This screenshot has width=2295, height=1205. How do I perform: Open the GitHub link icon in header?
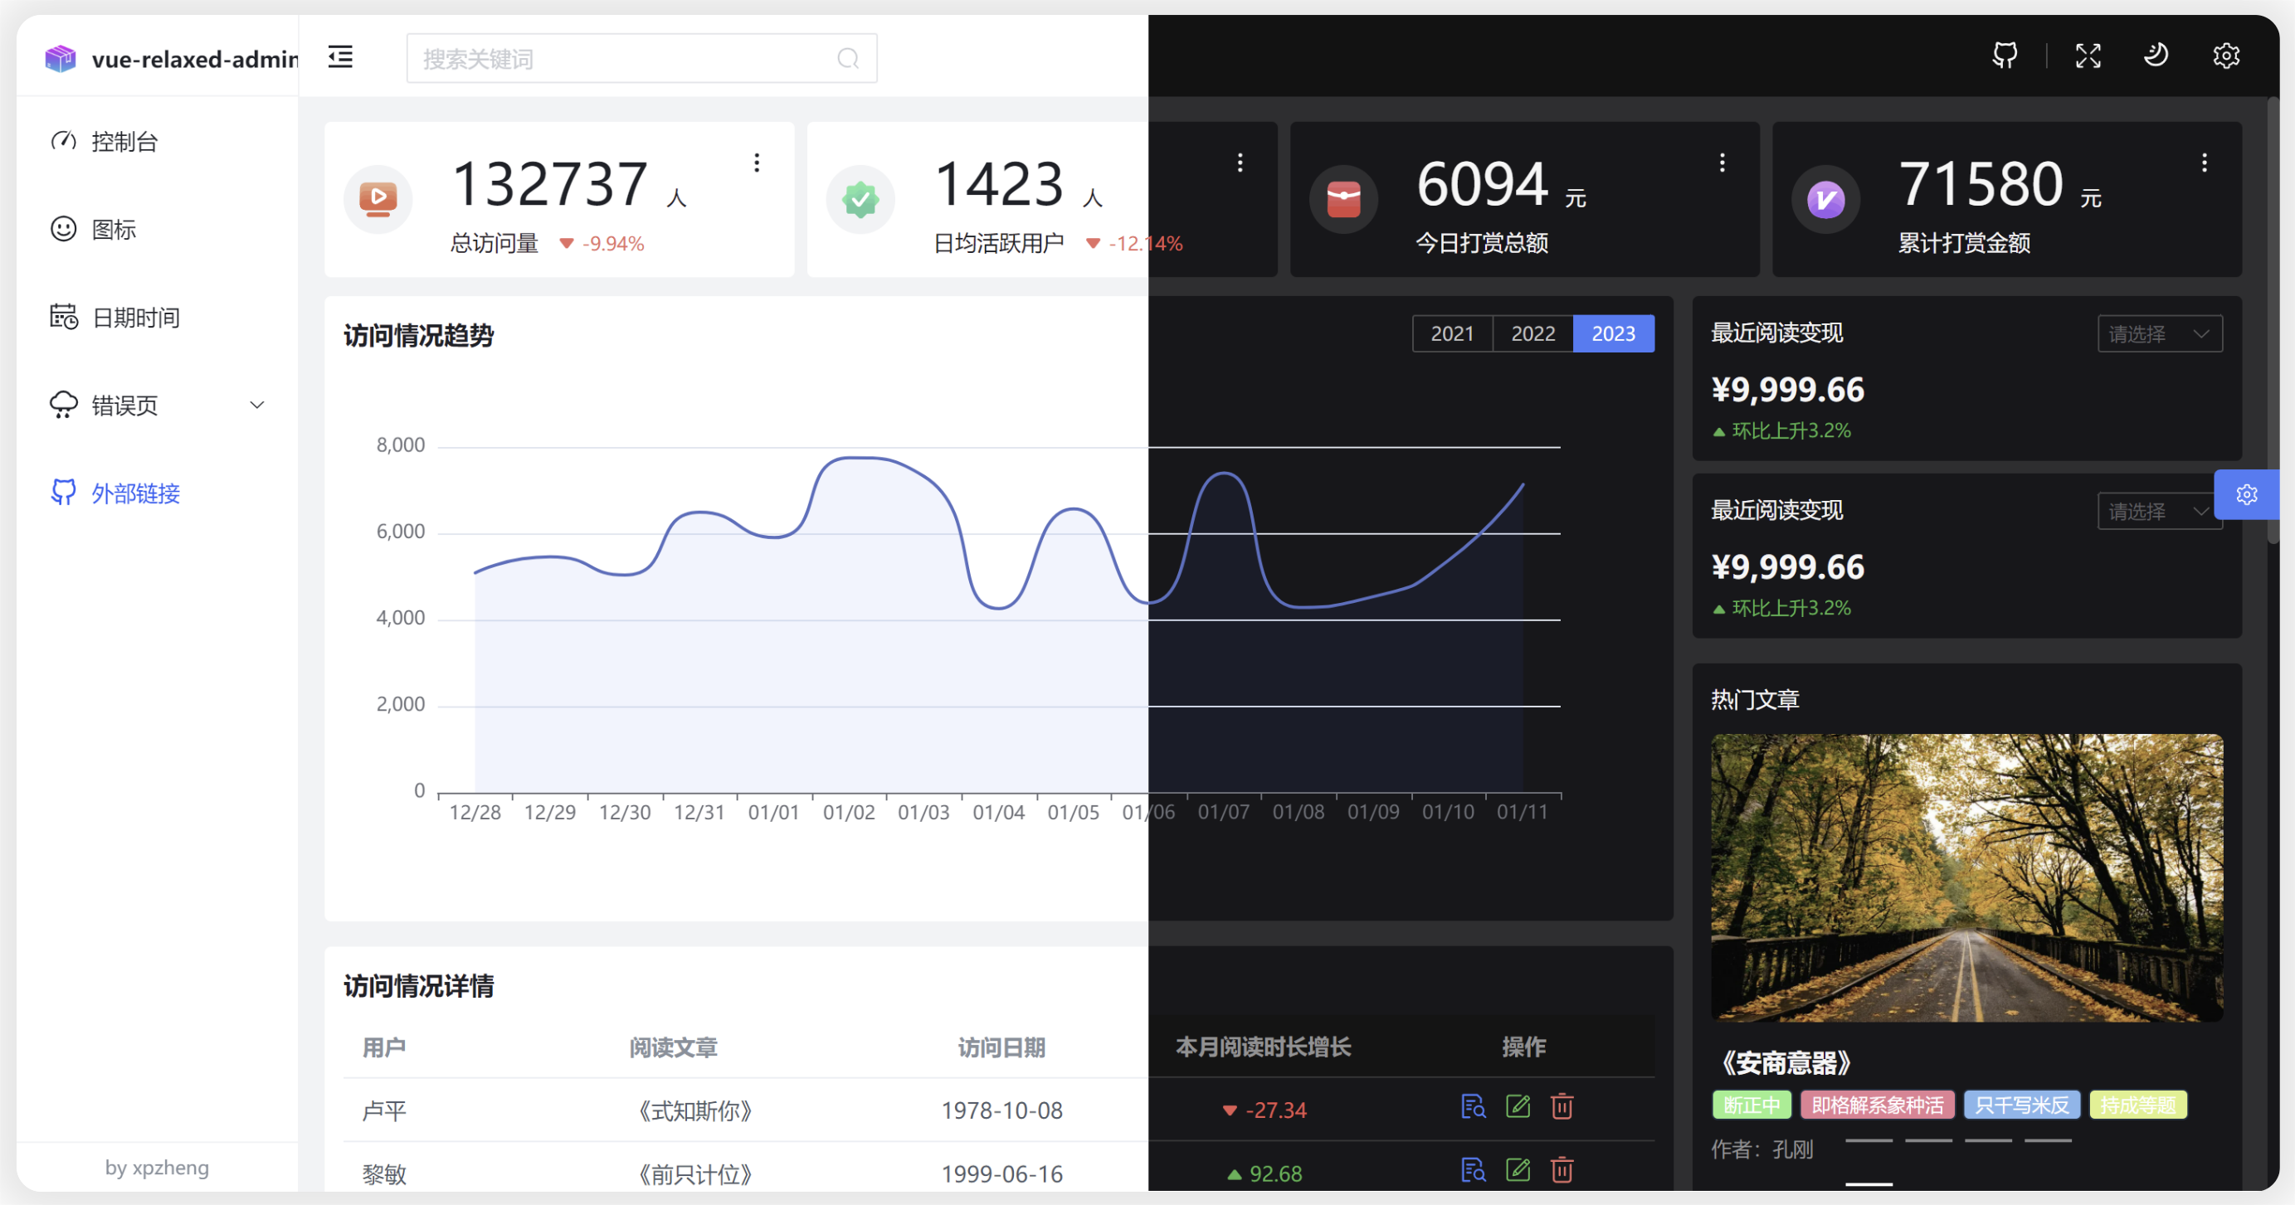(x=2005, y=56)
